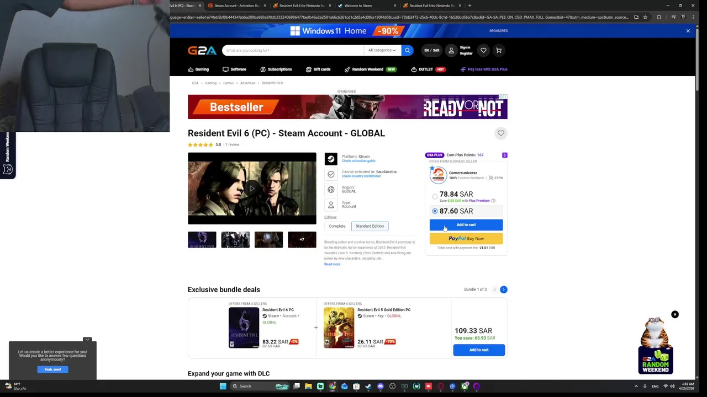The height and width of the screenshot is (397, 707).
Task: Expand description with Read more
Action: [x=332, y=264]
